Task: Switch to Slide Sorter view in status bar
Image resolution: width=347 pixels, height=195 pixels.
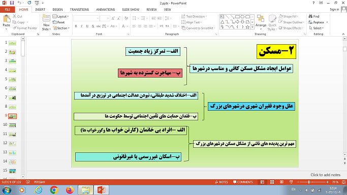Action: [272, 182]
